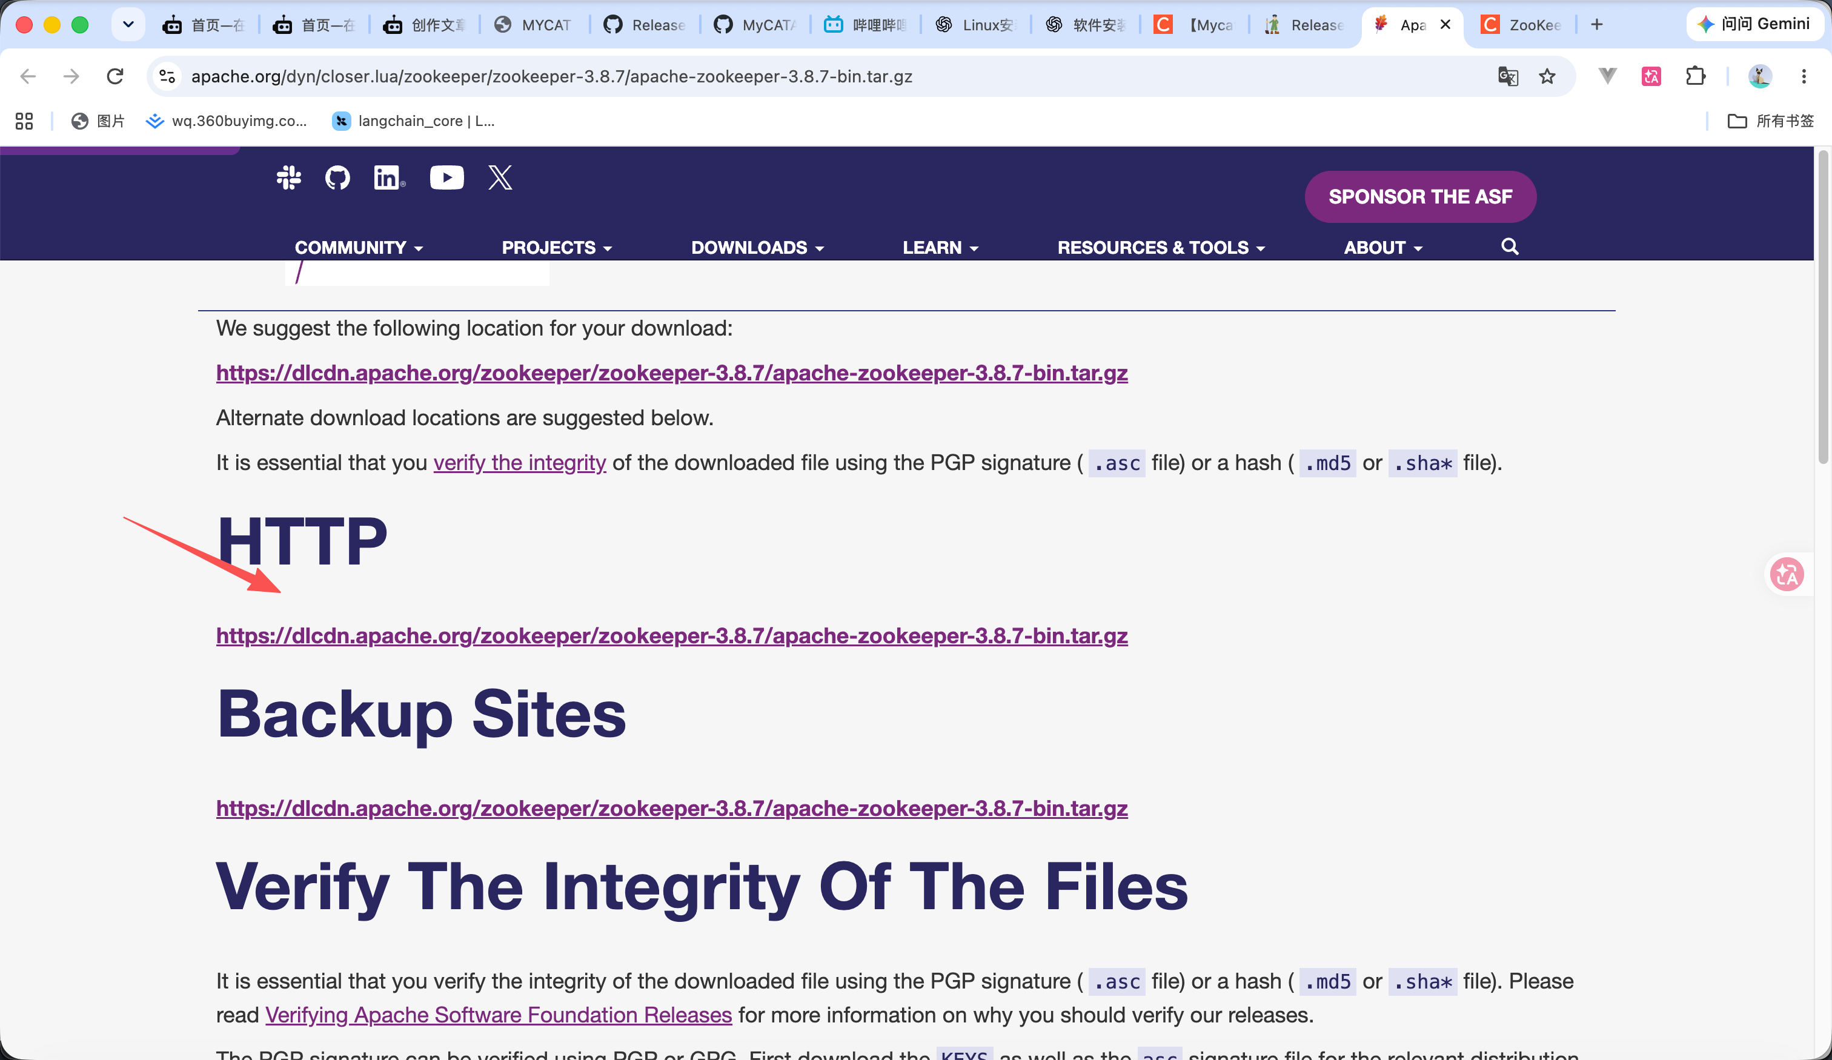Open the tab search chevron dropdown
Screen dimensions: 1832x1060
tap(128, 25)
